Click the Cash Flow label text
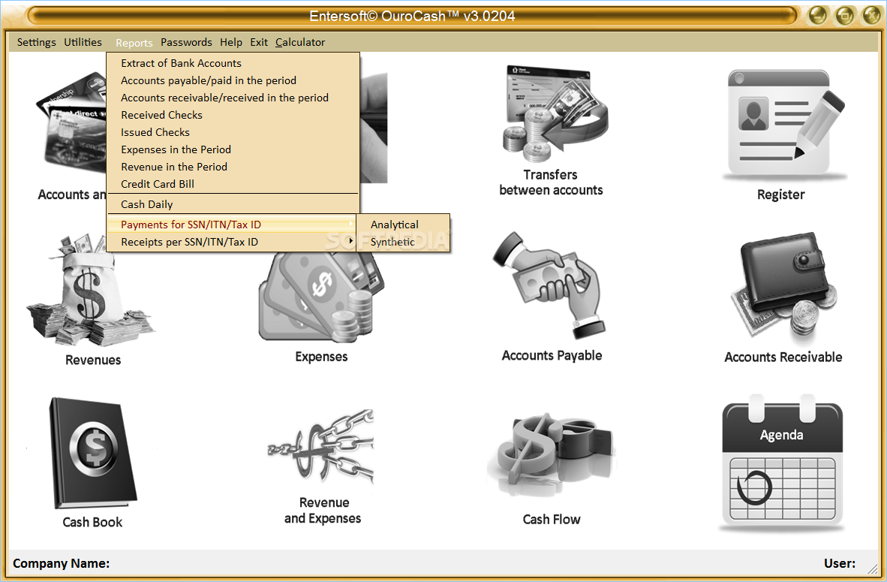The height and width of the screenshot is (582, 887). tap(551, 519)
